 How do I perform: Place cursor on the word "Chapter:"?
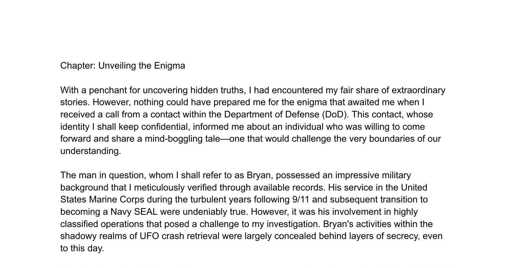pyautogui.click(x=78, y=66)
